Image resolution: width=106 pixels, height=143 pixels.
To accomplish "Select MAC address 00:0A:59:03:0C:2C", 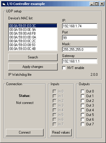I will pos(33,41).
